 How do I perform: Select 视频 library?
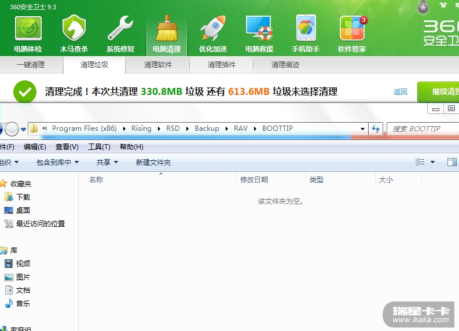point(23,264)
